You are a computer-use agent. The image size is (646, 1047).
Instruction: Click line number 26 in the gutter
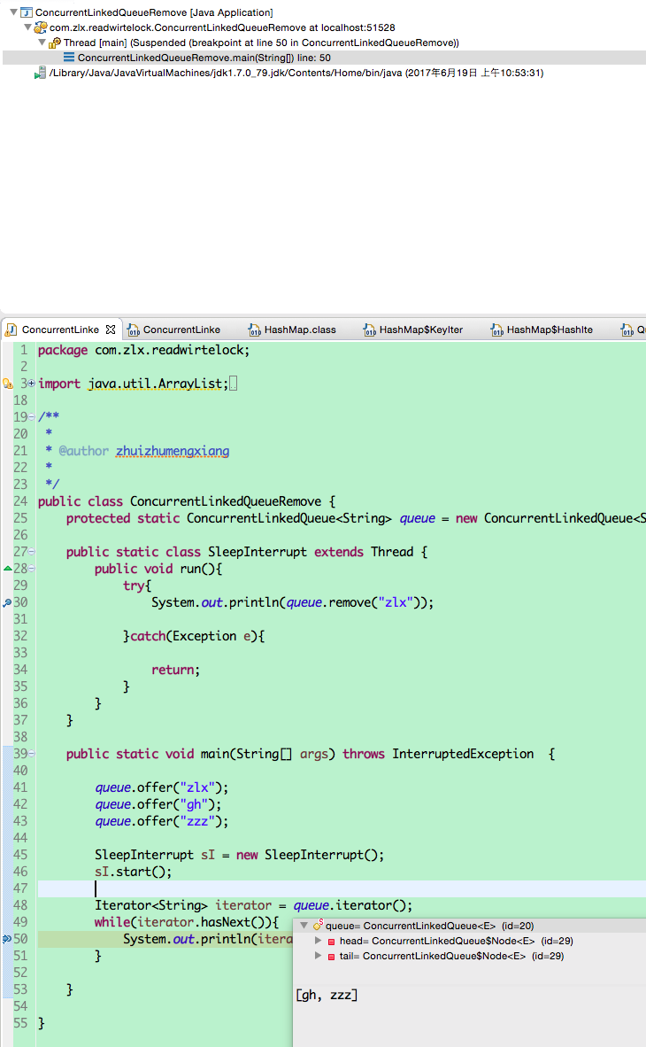pyautogui.click(x=20, y=535)
